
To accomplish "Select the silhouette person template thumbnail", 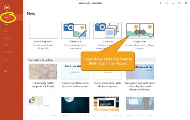I will coord(140,104).
